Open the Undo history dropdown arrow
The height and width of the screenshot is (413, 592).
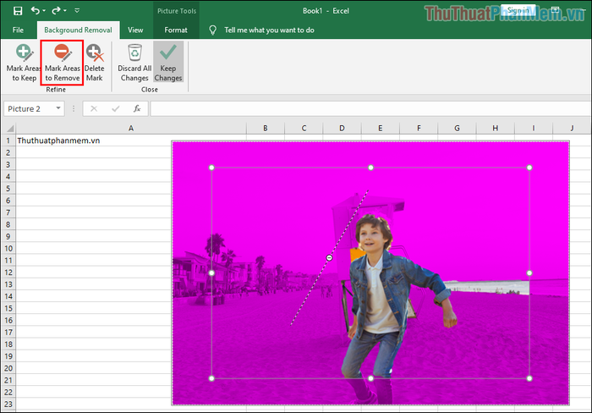click(44, 11)
